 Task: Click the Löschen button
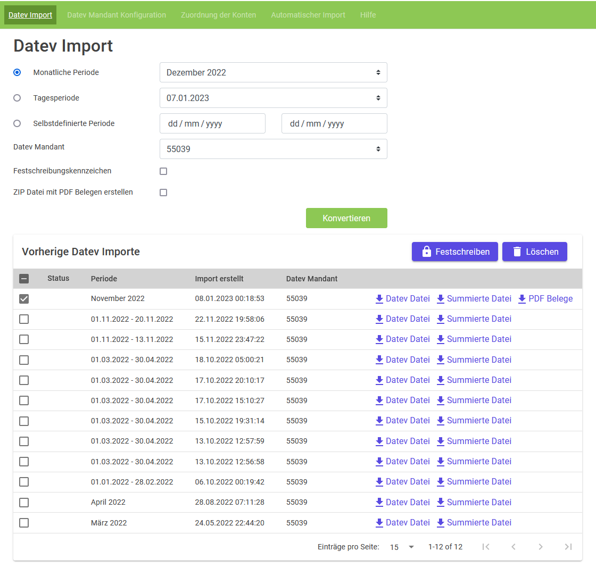pyautogui.click(x=535, y=252)
